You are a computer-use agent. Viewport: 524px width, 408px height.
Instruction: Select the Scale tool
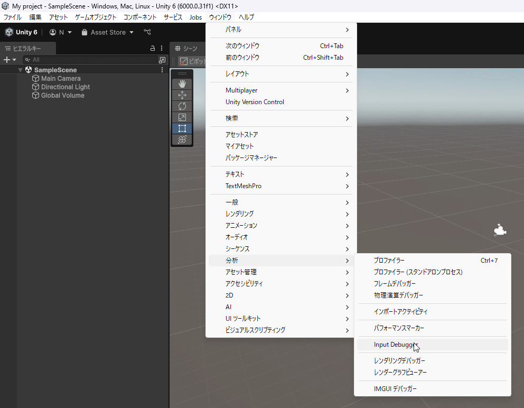(x=182, y=117)
